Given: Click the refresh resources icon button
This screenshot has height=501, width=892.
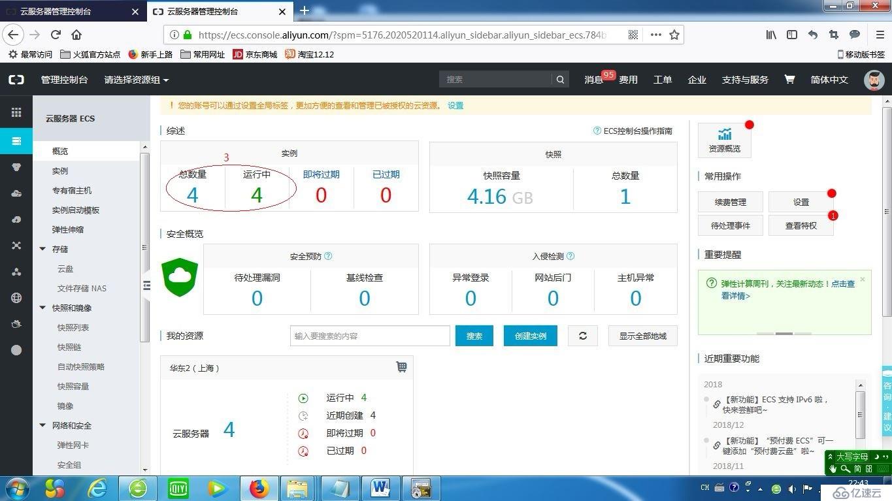Looking at the screenshot, I should point(583,336).
